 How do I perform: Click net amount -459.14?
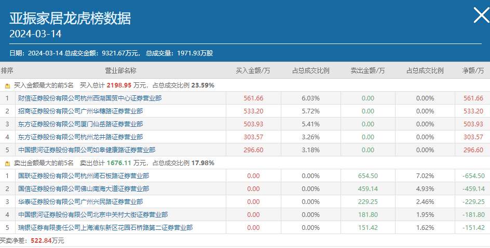point(473,189)
